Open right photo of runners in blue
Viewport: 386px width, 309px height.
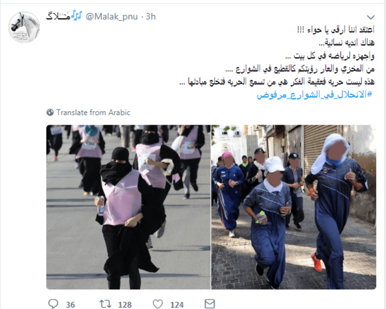point(294,207)
